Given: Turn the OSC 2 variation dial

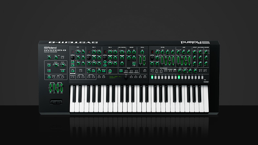Looking at the screenshot, I should pos(105,58).
